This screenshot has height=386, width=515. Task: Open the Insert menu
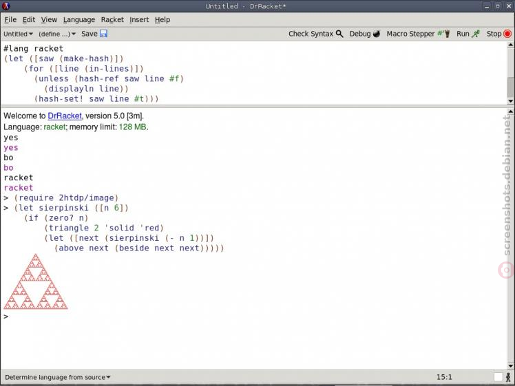tap(139, 20)
